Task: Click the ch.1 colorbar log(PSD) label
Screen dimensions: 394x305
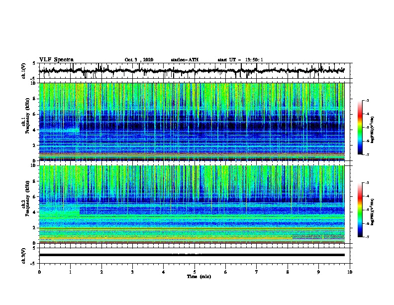Action: pyautogui.click(x=373, y=130)
